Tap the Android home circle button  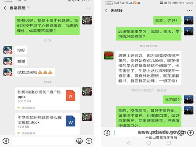(149, 143)
